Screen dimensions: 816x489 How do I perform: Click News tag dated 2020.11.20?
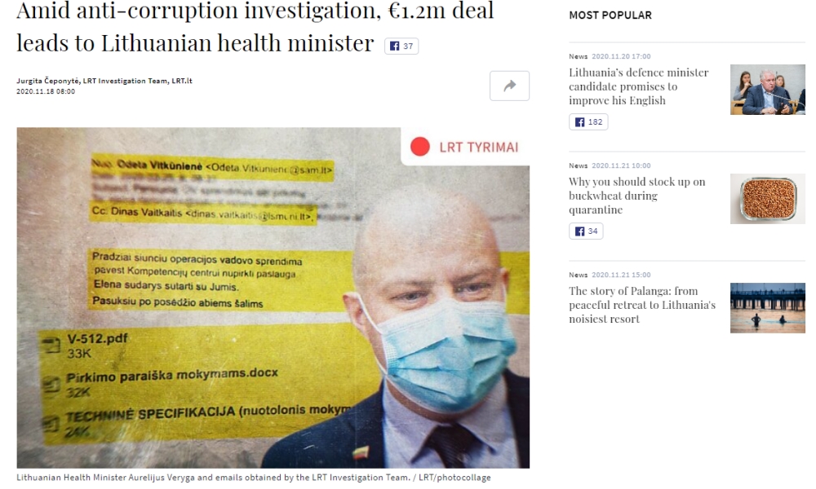click(x=579, y=56)
